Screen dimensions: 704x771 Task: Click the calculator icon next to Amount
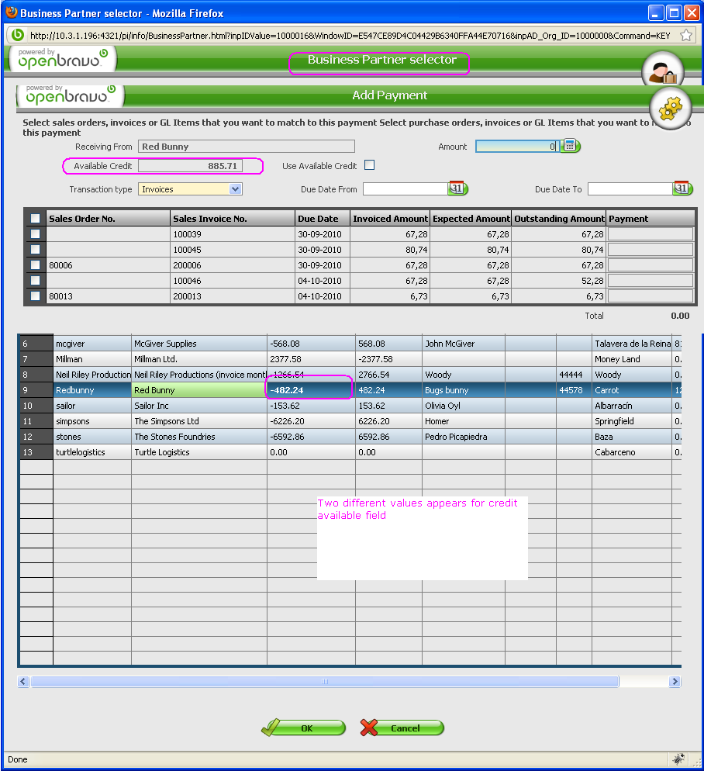click(570, 146)
